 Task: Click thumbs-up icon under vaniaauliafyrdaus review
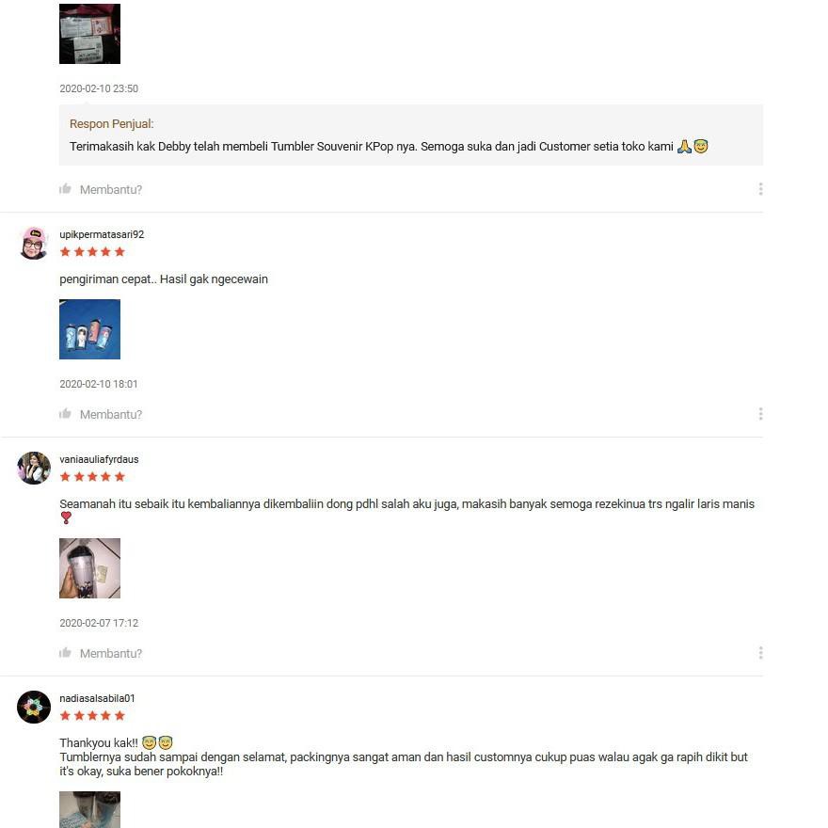click(65, 653)
